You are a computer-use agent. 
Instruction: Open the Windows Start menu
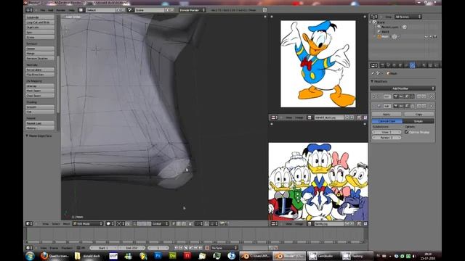[30, 256]
